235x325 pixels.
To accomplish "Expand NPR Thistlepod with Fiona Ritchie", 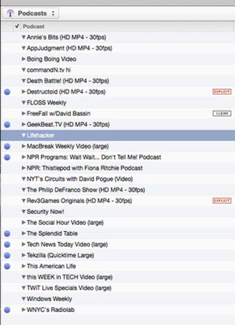I will tap(23, 168).
